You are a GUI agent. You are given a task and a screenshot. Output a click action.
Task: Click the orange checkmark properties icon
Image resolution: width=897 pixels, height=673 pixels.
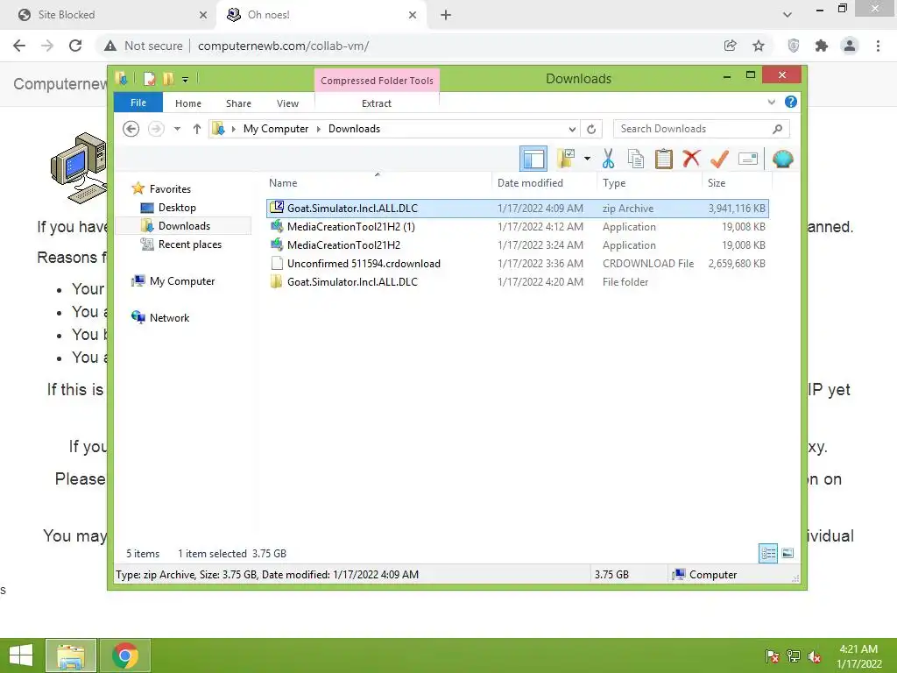720,159
